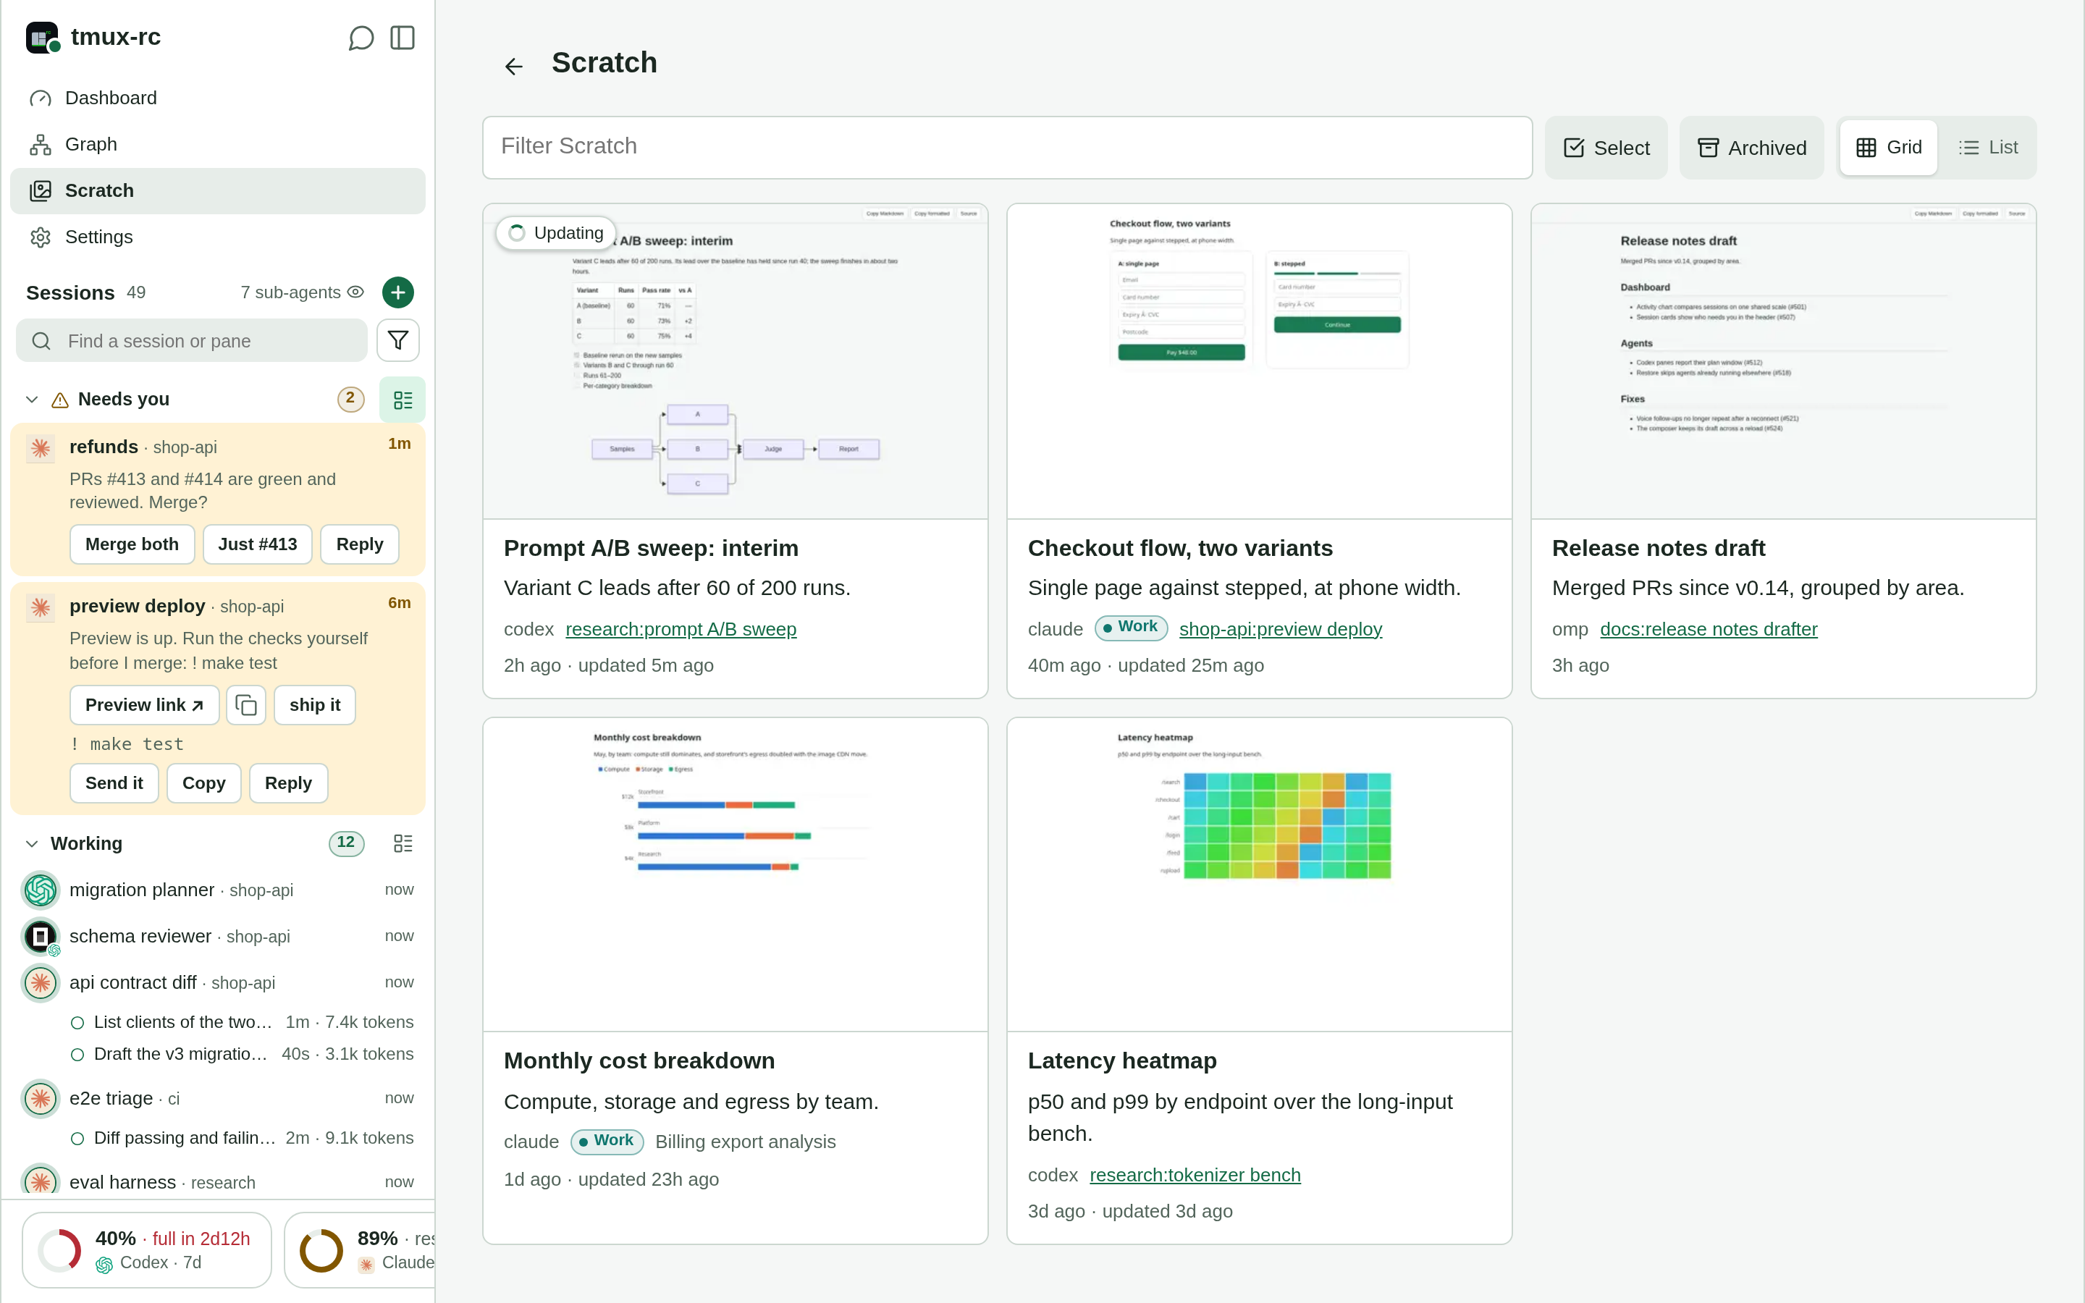Open the Preview link button
This screenshot has width=2085, height=1303.
[144, 706]
